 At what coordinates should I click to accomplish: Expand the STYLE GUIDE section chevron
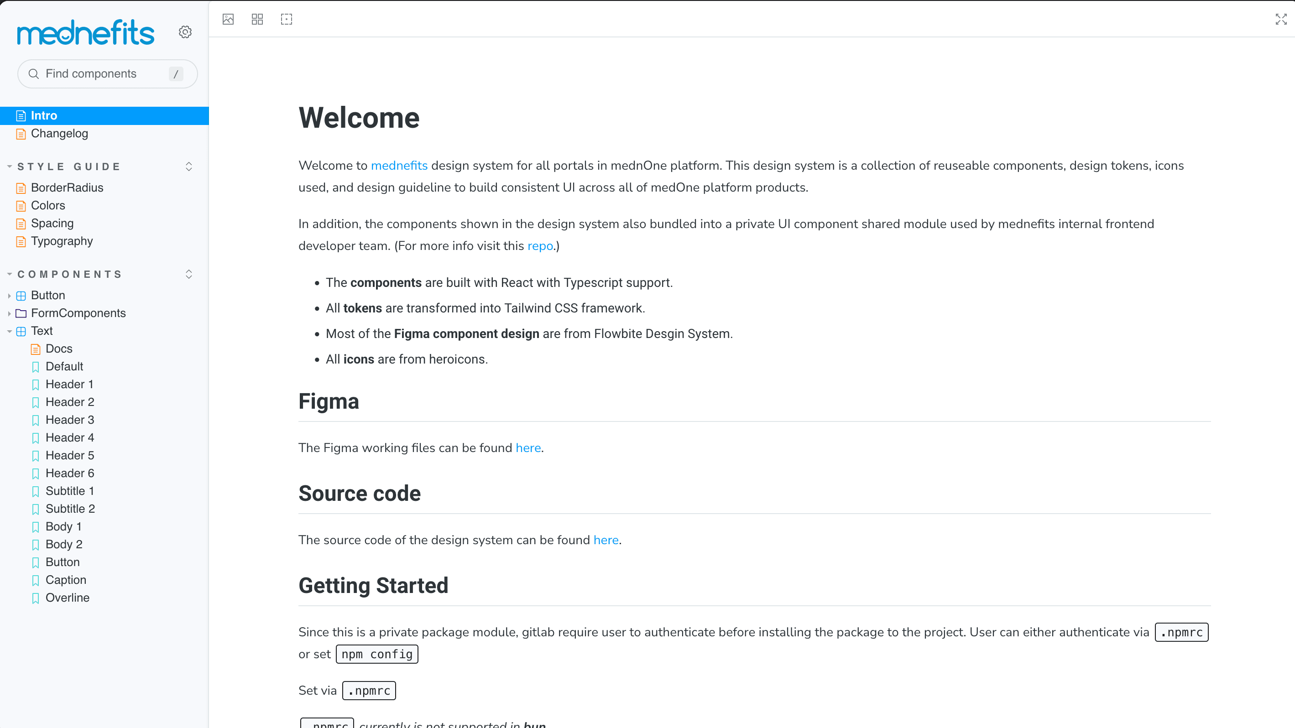188,166
